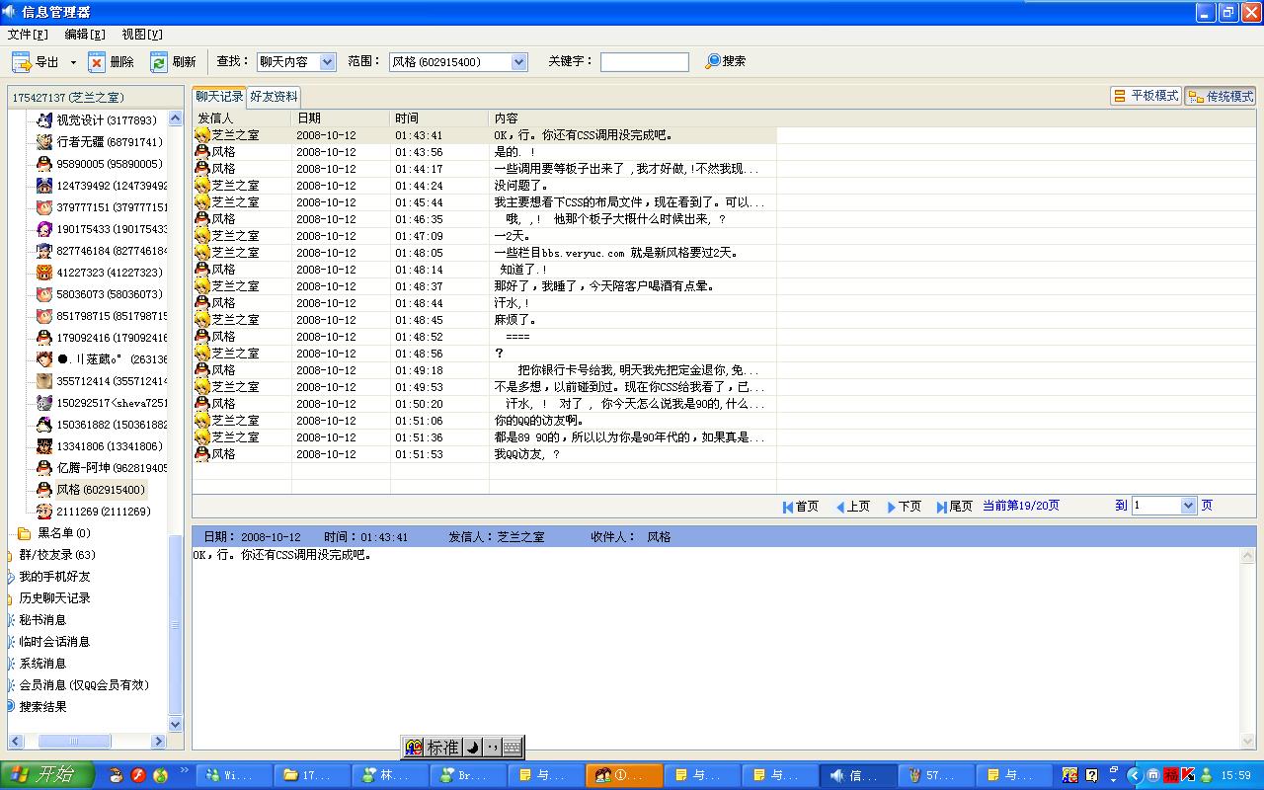Go to 尾页 last page
Image resolution: width=1264 pixels, height=790 pixels.
tap(955, 507)
